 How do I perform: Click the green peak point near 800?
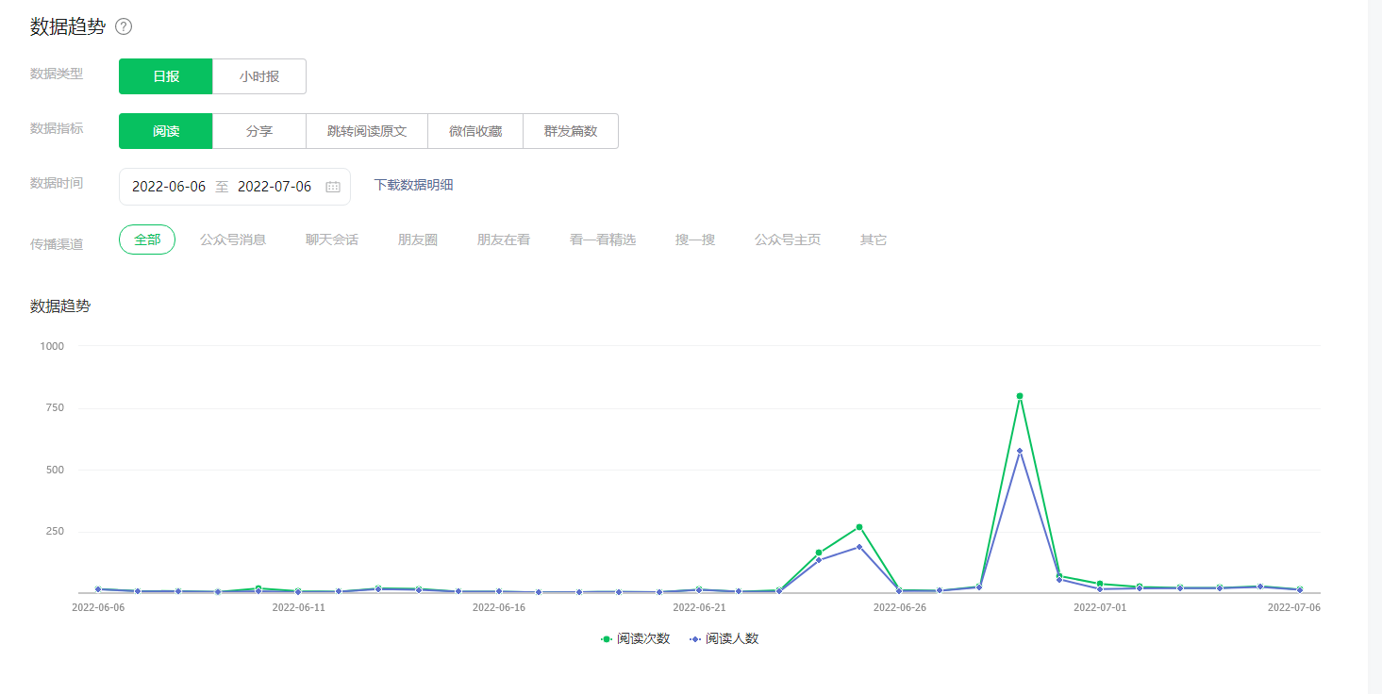click(x=1020, y=396)
